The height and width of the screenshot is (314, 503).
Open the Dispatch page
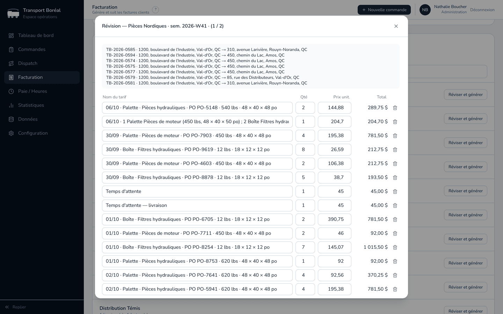[x=42, y=63]
